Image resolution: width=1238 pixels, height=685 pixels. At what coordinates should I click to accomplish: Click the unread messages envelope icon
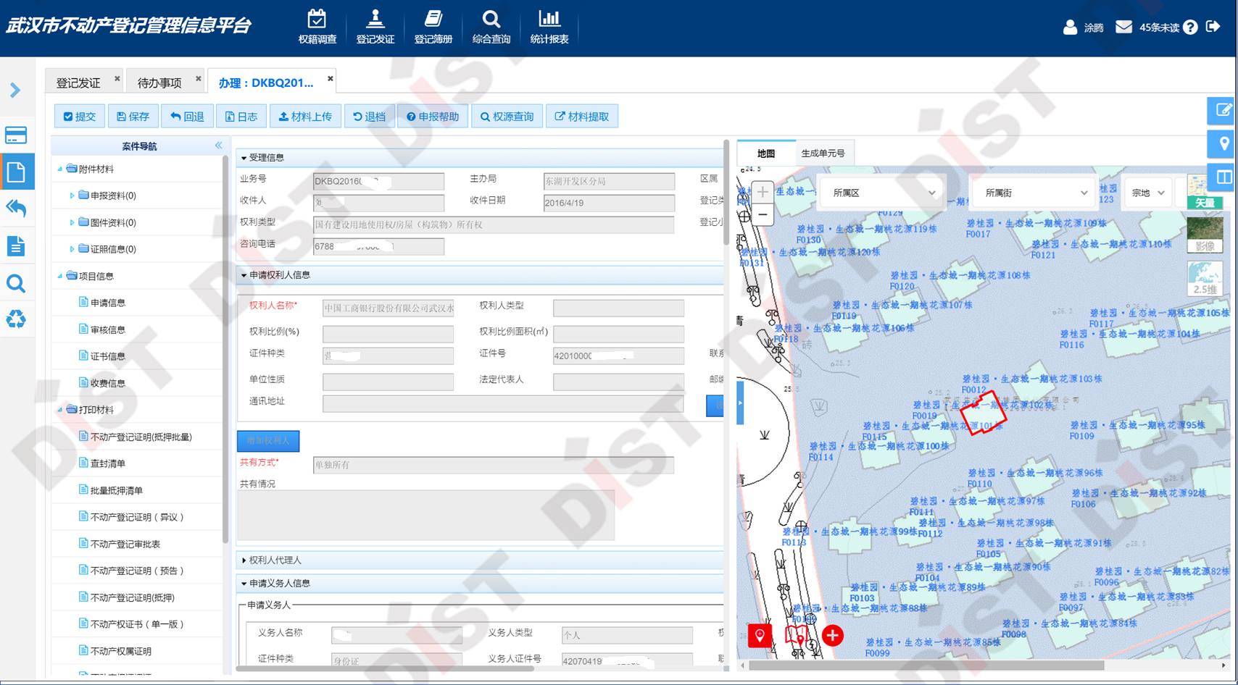coord(1123,27)
